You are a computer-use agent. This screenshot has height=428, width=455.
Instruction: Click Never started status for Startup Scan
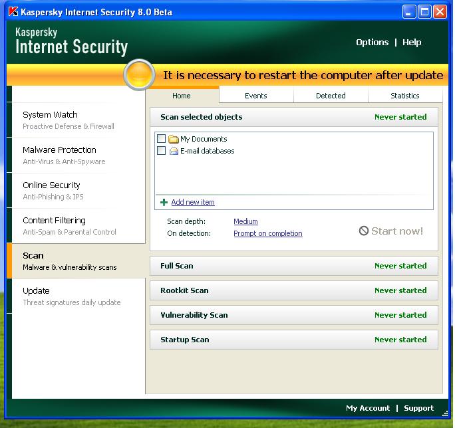[x=400, y=340]
